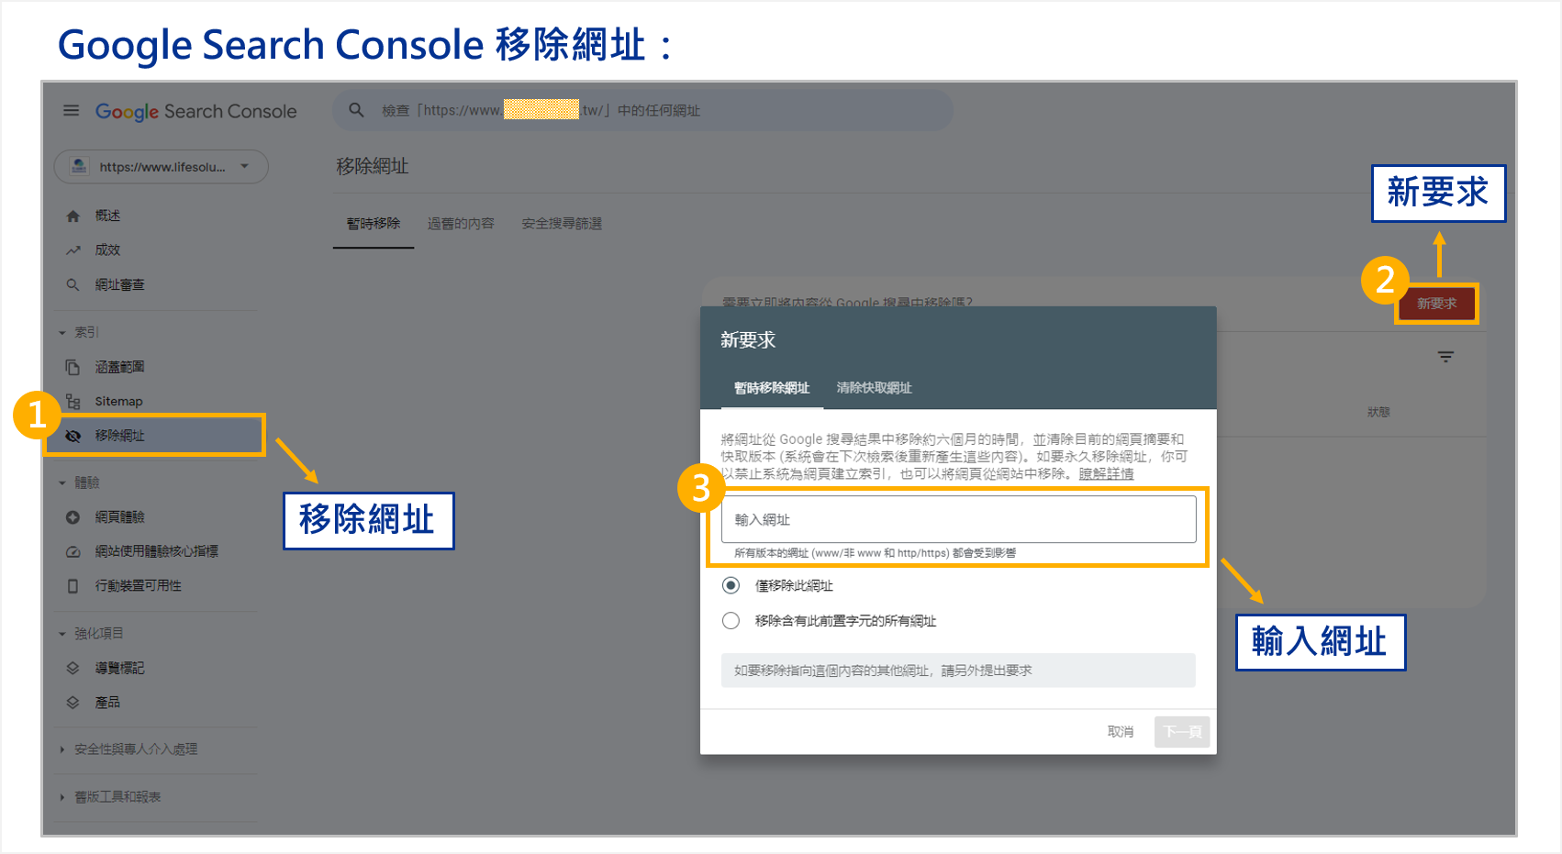
Task: Click the crossed-eye icon for 移除網址
Action: click(73, 436)
